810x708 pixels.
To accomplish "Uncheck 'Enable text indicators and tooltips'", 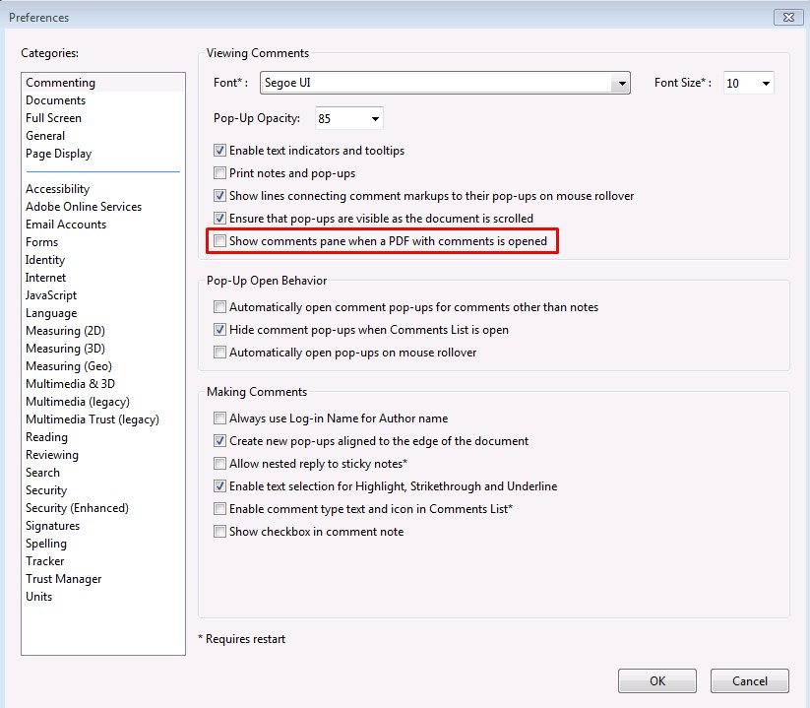I will [x=220, y=151].
